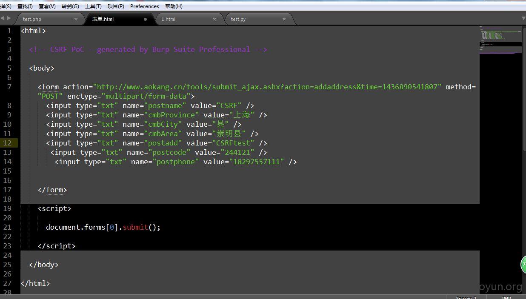Click the "postadd" name attribute
The image size is (526, 299).
pyautogui.click(x=163, y=143)
